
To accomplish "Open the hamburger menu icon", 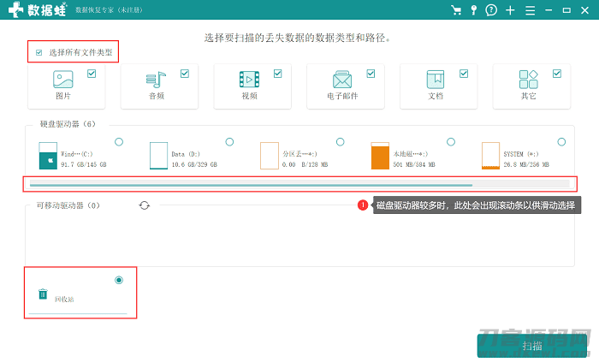I will pos(530,10).
